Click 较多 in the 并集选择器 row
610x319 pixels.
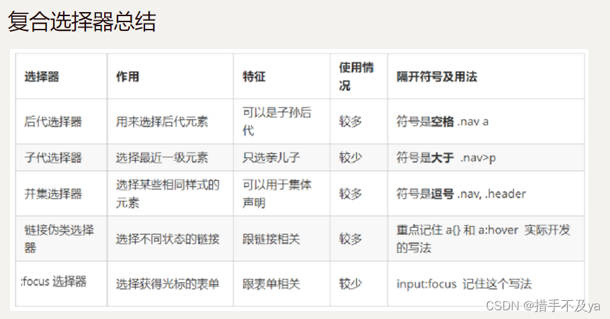point(359,193)
